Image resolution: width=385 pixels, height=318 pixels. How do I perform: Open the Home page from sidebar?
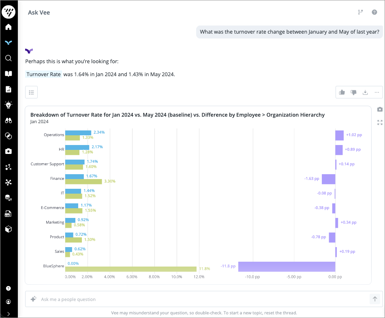(9, 27)
